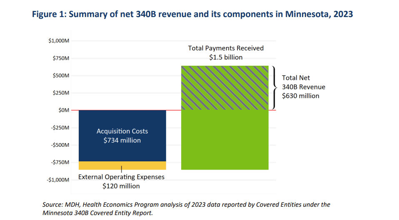Click the -$1,000M axis label
The height and width of the screenshot is (220, 399).
(x=58, y=180)
